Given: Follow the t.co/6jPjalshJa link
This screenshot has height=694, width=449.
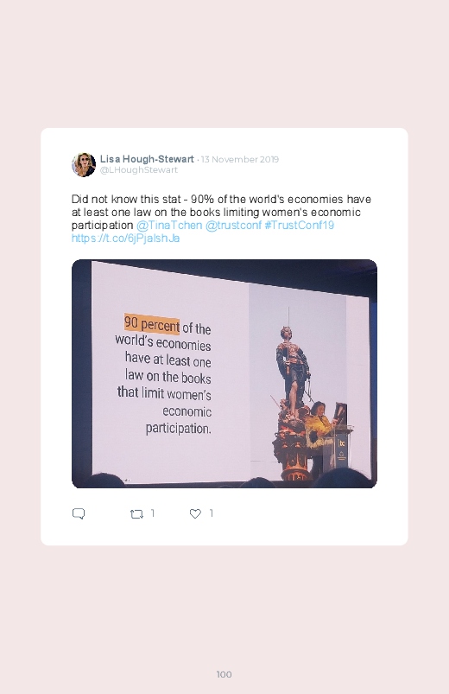Looking at the screenshot, I should [x=125, y=239].
